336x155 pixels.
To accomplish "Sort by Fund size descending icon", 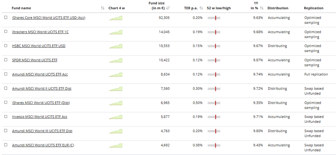I will [x=168, y=8].
